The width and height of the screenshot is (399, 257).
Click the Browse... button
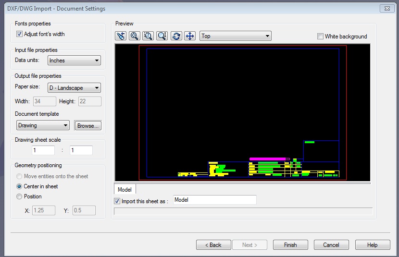tap(88, 125)
